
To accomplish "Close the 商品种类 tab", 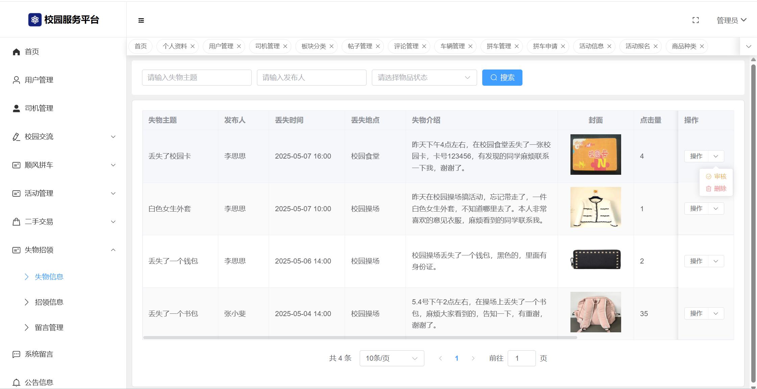I will (x=702, y=47).
